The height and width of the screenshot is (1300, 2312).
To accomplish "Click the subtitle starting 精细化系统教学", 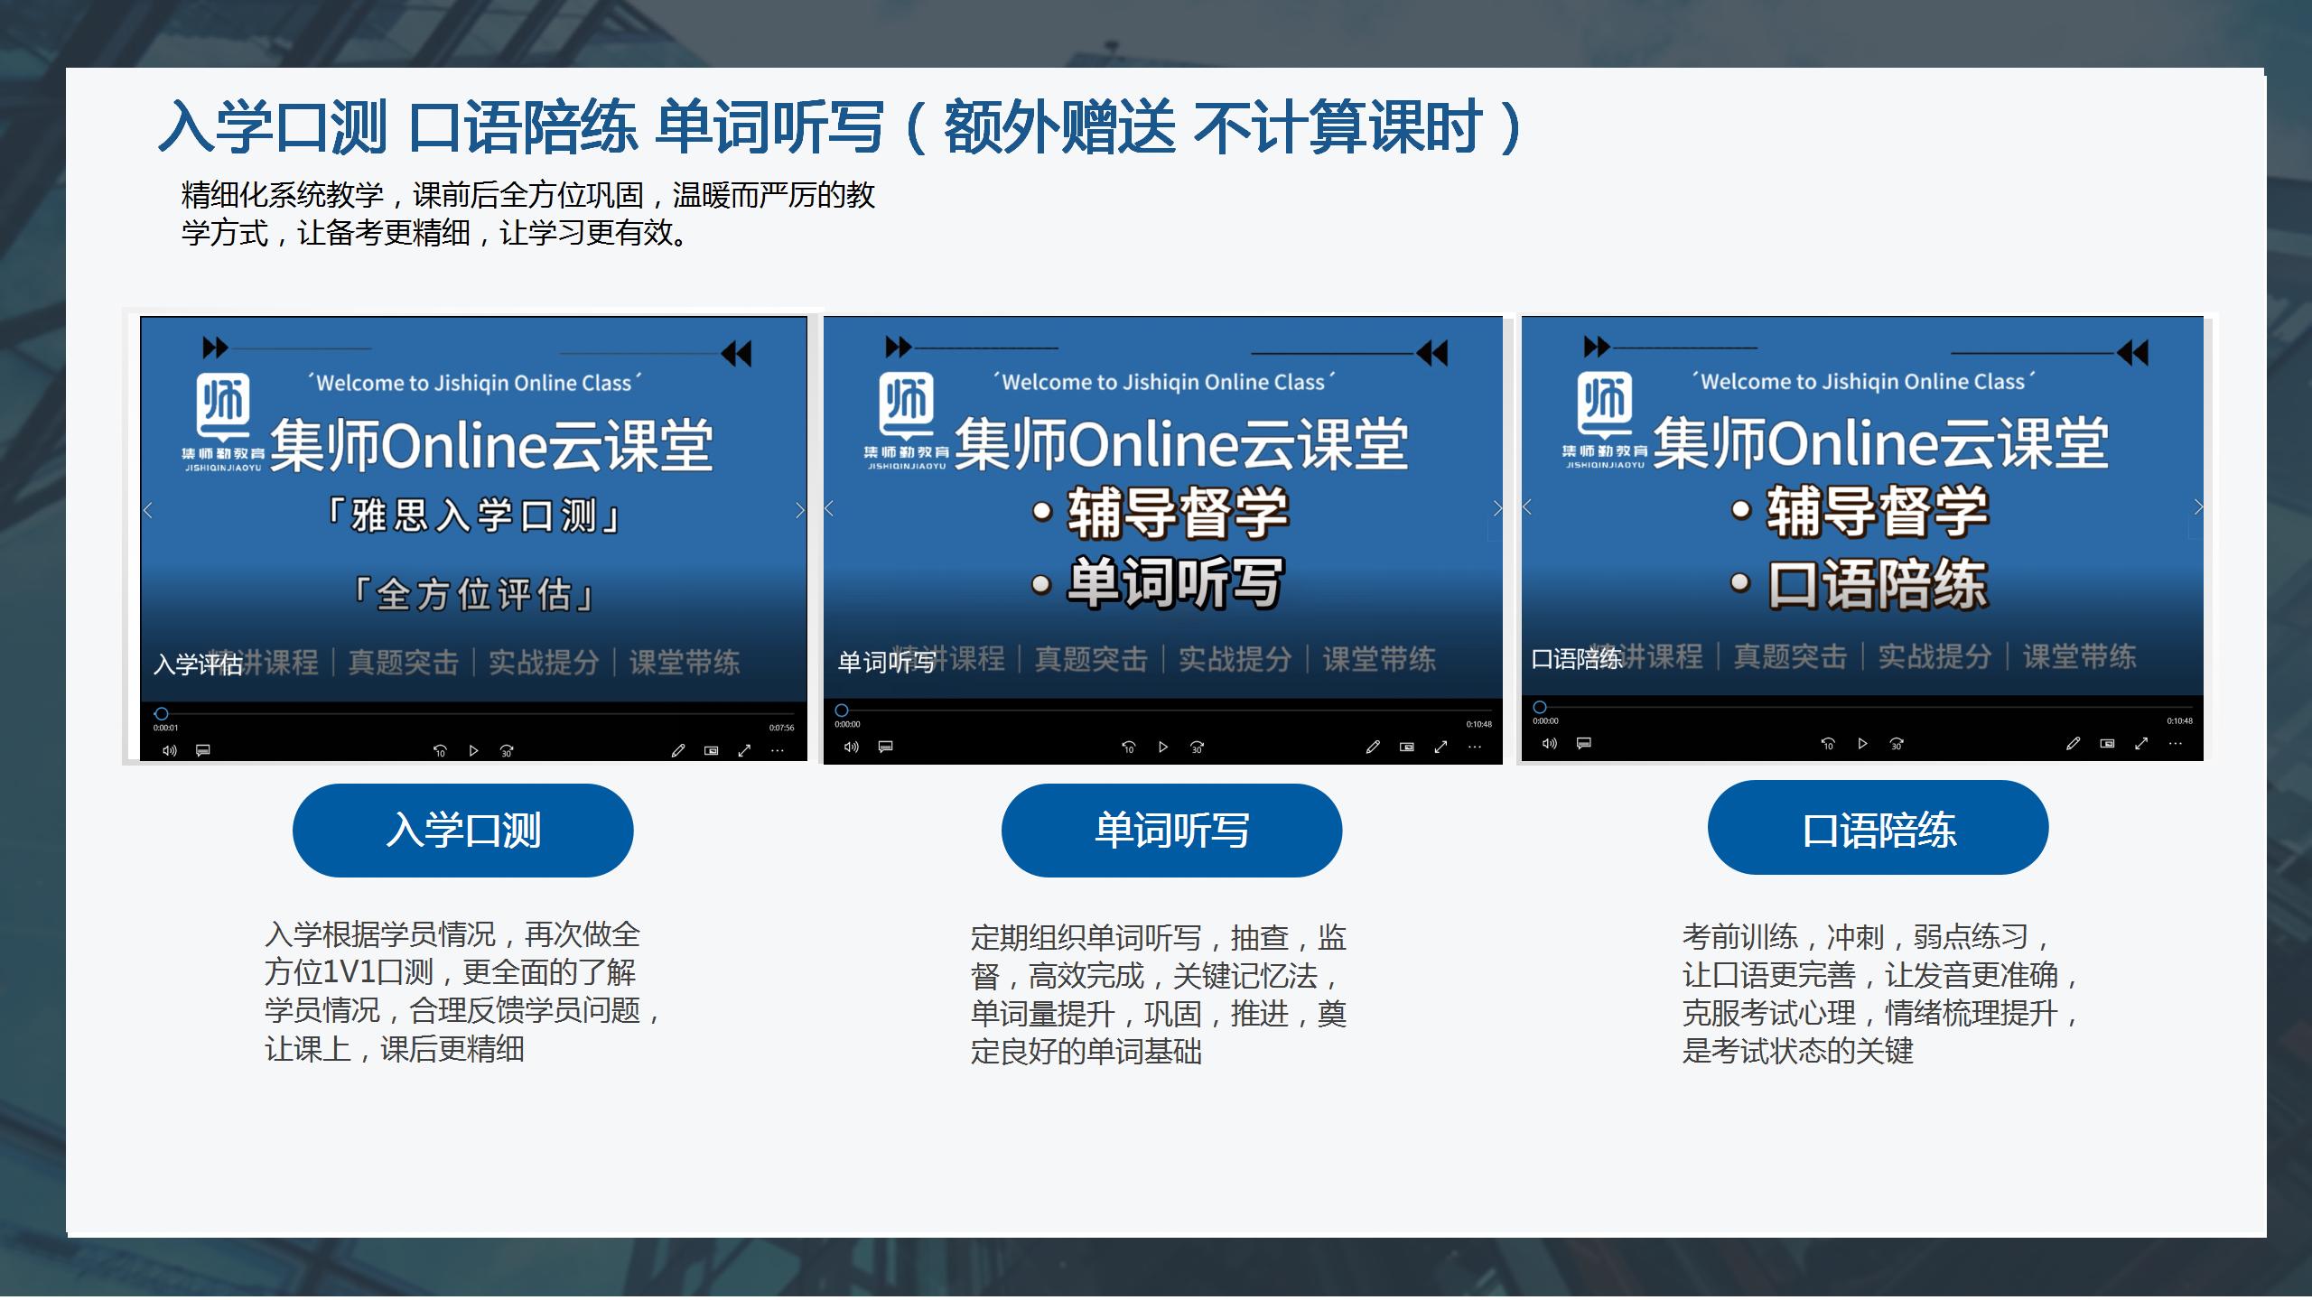I will [x=527, y=214].
